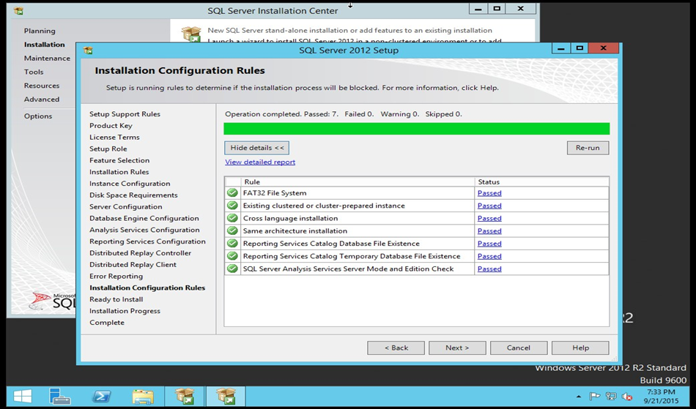Click the green progress bar
The height and width of the screenshot is (409, 696).
point(416,129)
